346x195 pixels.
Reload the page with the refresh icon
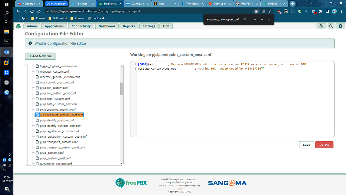click(x=32, y=10)
